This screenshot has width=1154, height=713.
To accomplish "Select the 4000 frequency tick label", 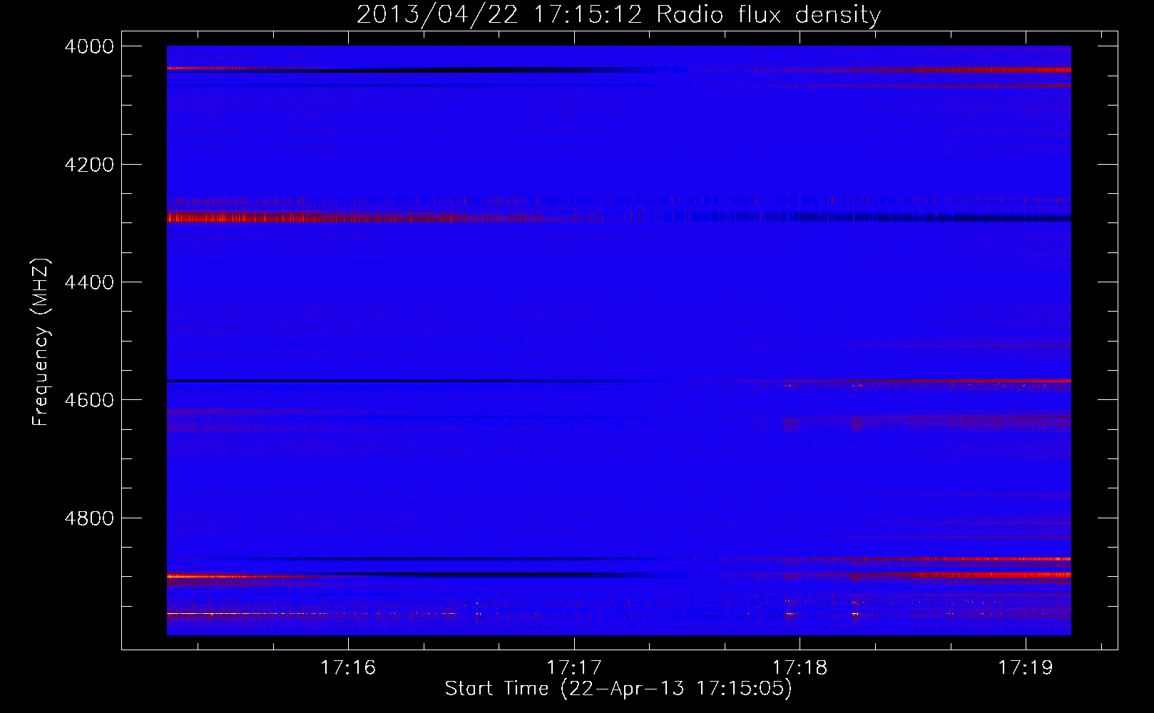I will click(89, 46).
